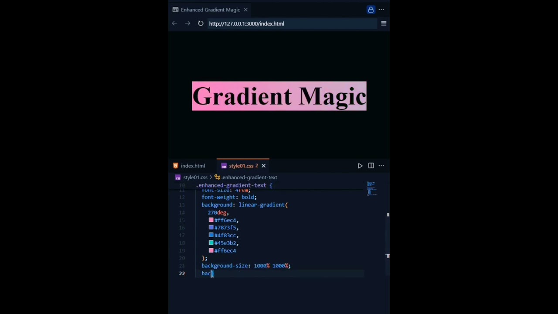The width and height of the screenshot is (558, 314).
Task: Reload the preview page
Action: [x=201, y=24]
